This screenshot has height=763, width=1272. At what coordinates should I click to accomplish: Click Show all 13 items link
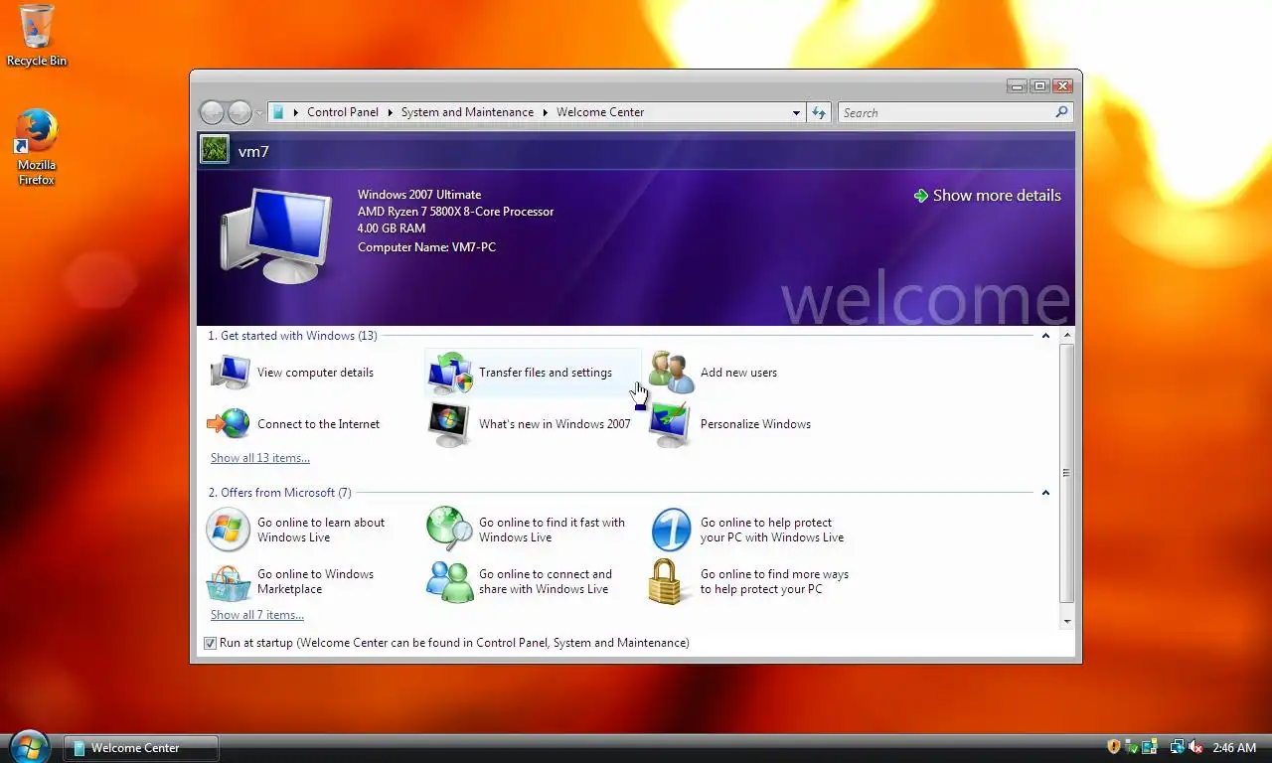260,458
